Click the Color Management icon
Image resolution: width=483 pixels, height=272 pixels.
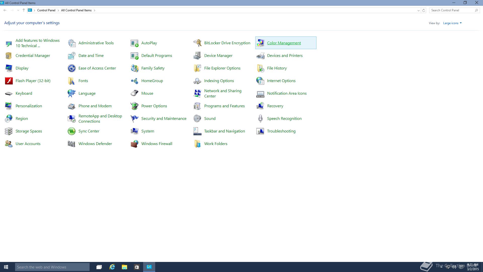click(x=260, y=43)
